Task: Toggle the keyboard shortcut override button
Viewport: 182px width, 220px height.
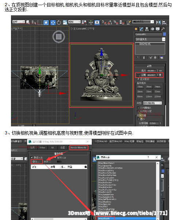Action: point(97,23)
